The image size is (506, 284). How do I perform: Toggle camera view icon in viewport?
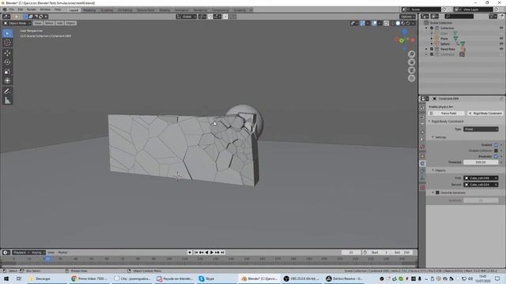[x=411, y=70]
